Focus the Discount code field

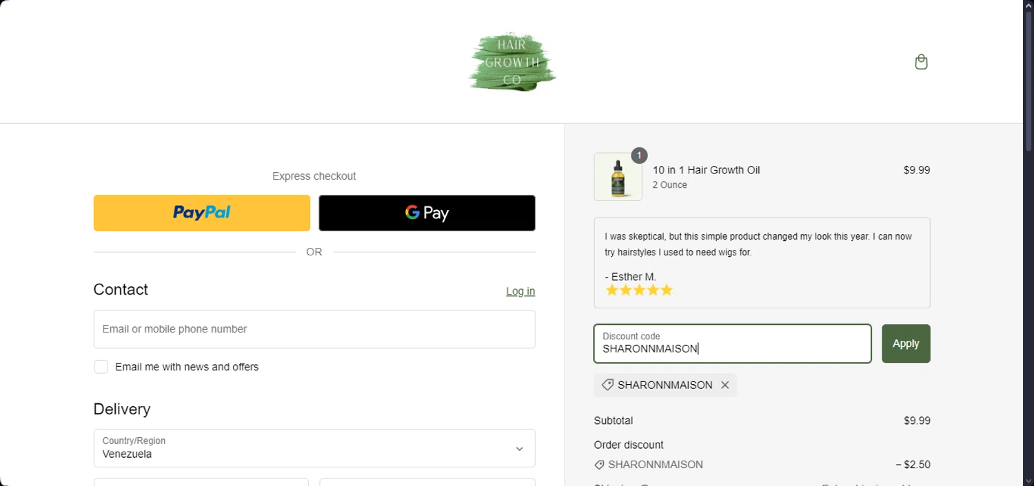[733, 344]
